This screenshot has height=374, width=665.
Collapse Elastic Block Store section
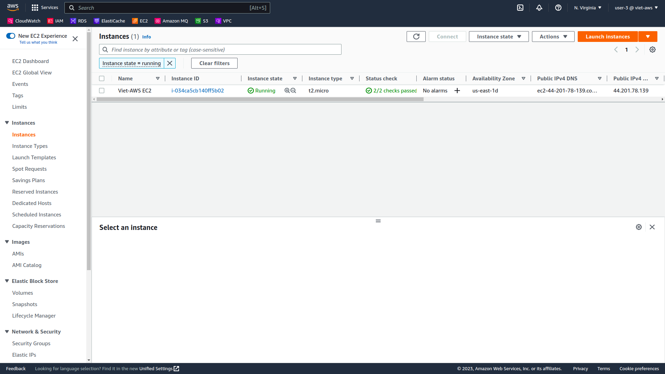pyautogui.click(x=7, y=281)
